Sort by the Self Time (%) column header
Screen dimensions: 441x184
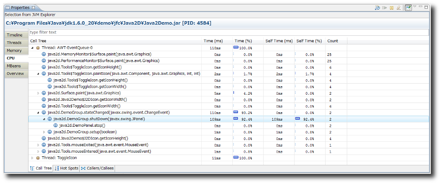310,41
